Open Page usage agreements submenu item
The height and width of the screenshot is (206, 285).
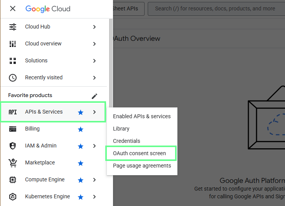pyautogui.click(x=142, y=166)
